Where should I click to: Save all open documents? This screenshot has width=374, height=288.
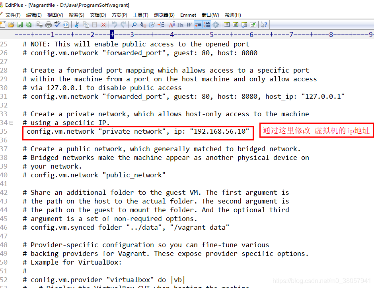tap(29, 25)
